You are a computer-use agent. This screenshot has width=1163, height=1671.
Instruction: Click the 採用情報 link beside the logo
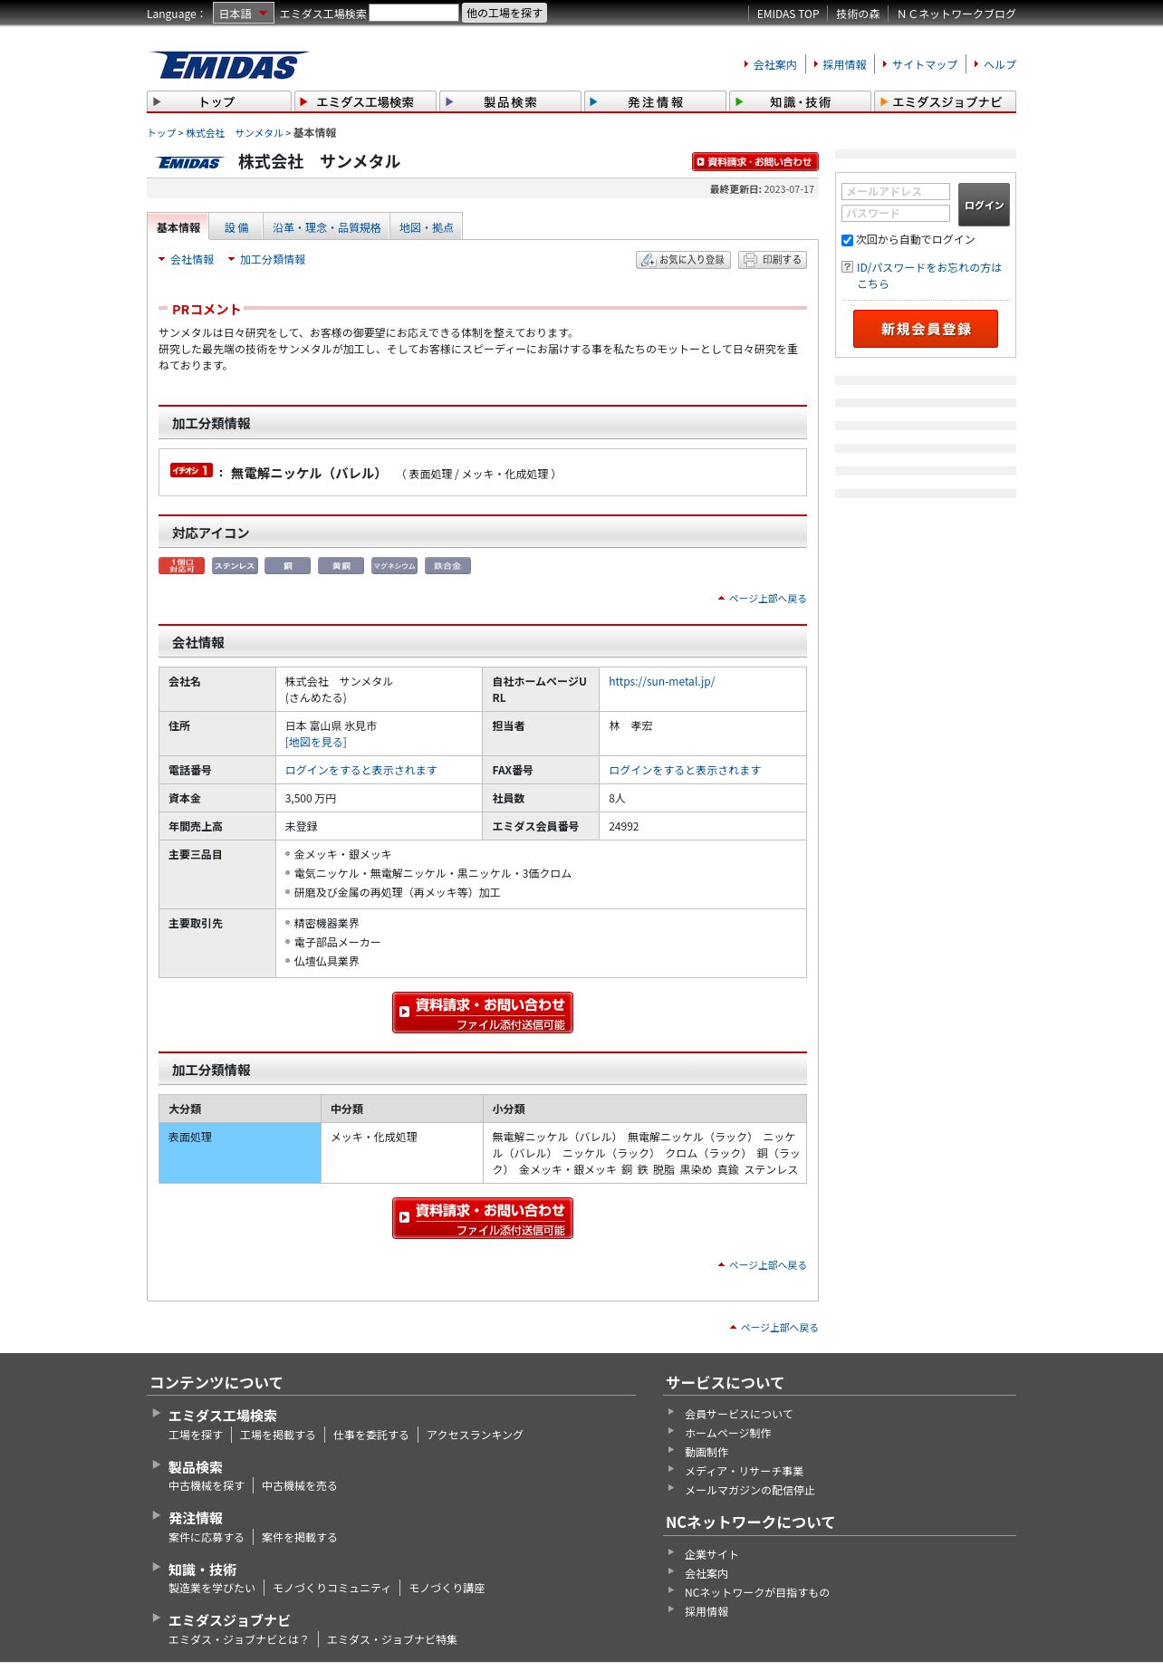(x=844, y=65)
